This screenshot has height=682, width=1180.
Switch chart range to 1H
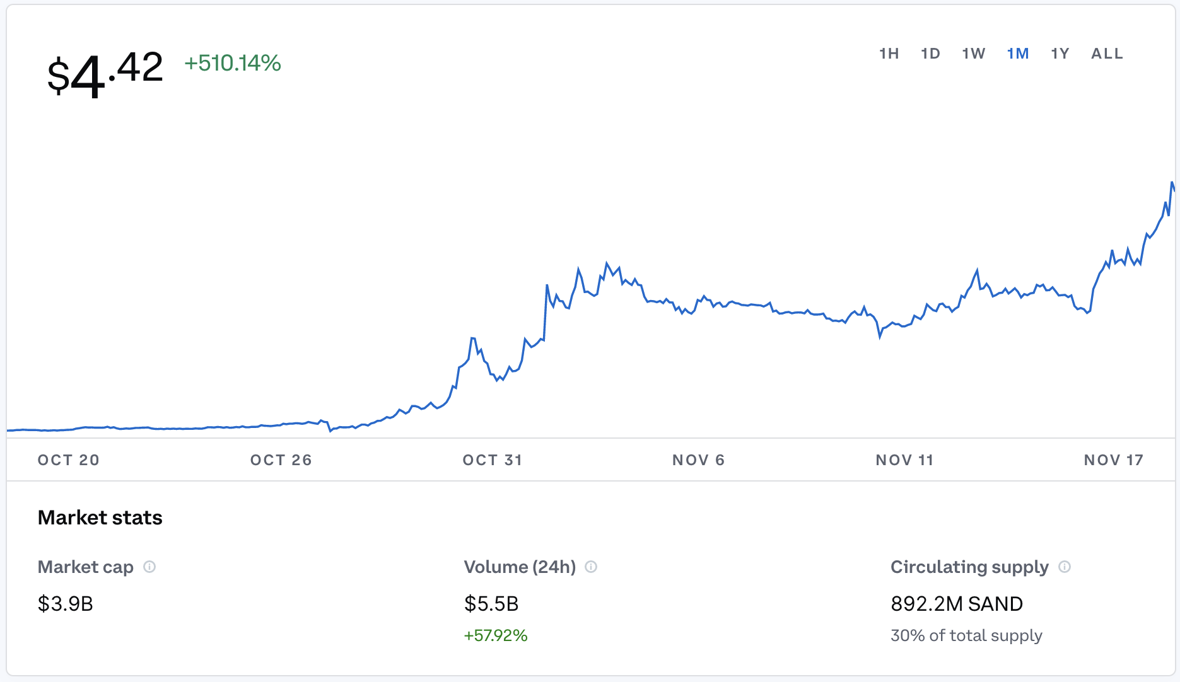click(889, 54)
